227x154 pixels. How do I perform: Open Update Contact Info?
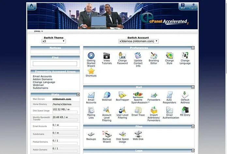[138, 59]
